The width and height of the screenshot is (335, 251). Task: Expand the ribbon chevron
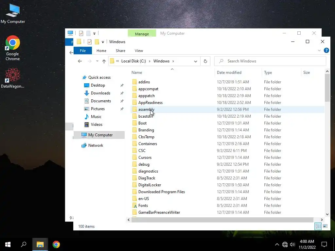click(x=319, y=51)
